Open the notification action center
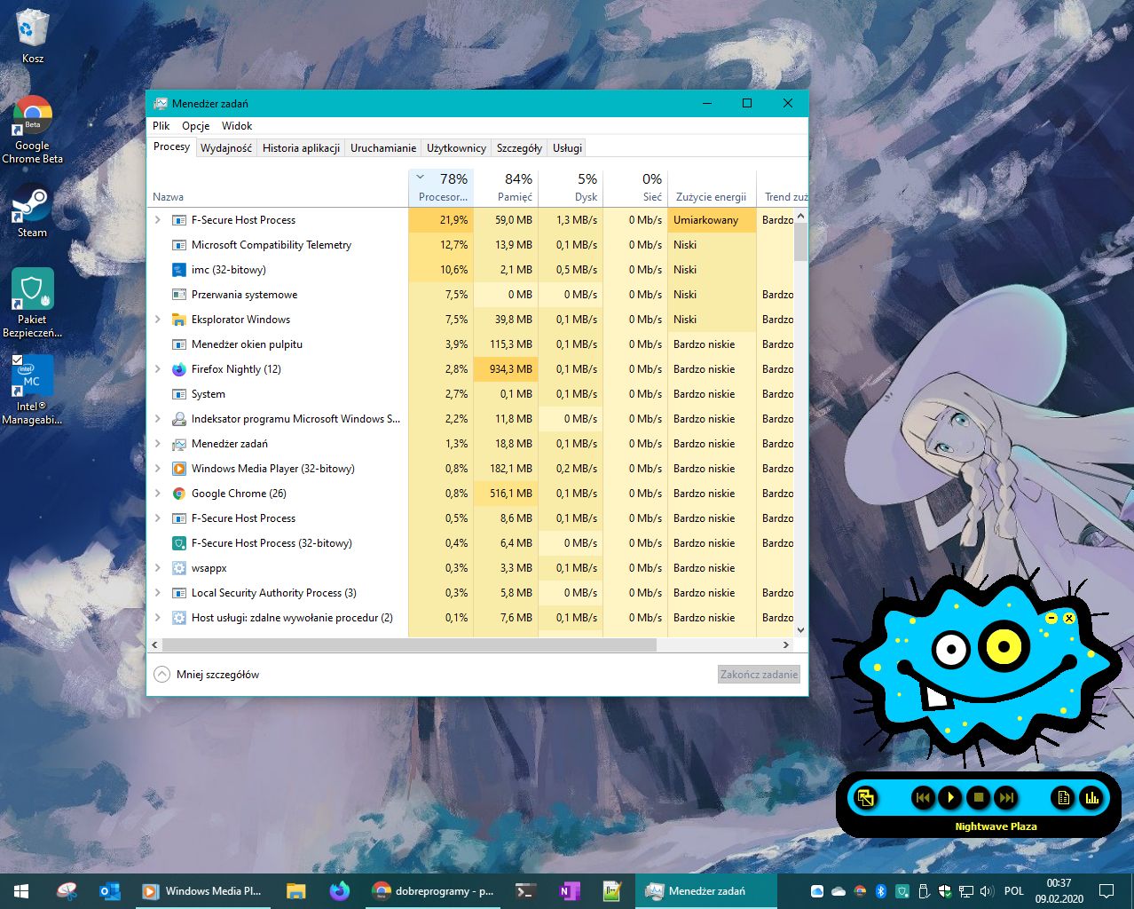 (1106, 891)
